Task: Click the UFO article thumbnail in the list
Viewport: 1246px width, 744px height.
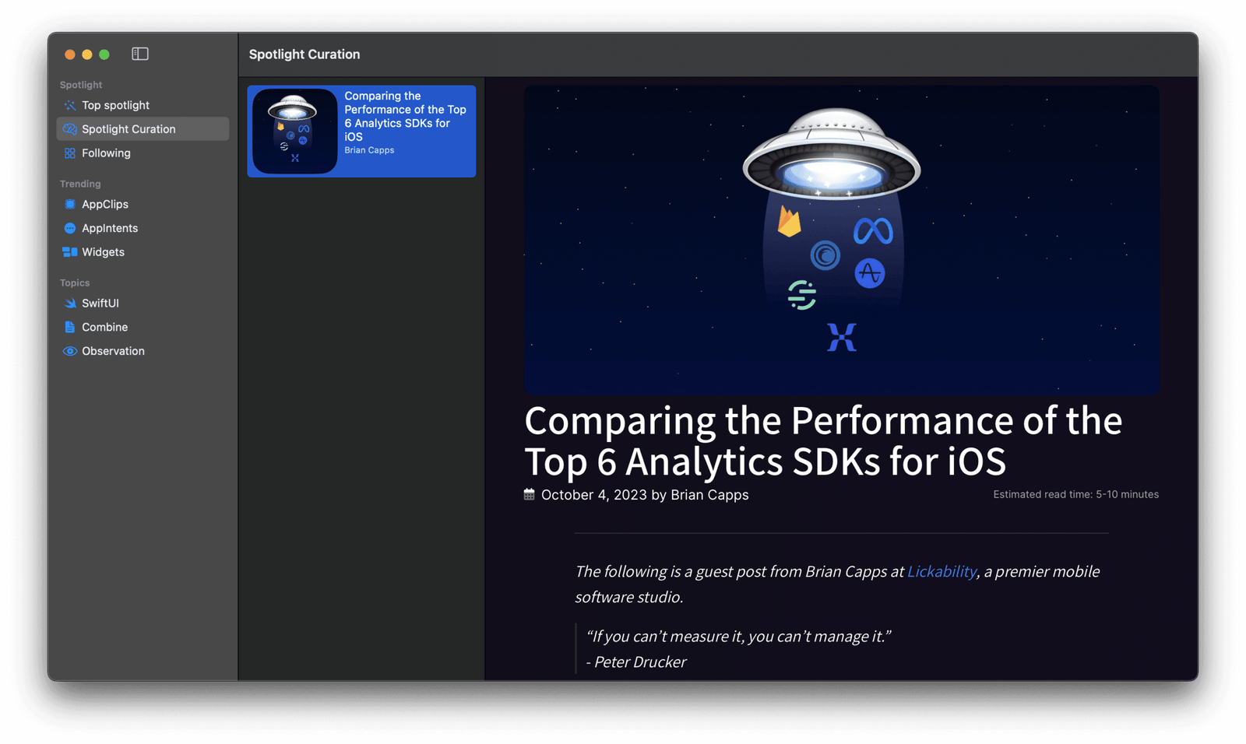Action: (x=294, y=131)
